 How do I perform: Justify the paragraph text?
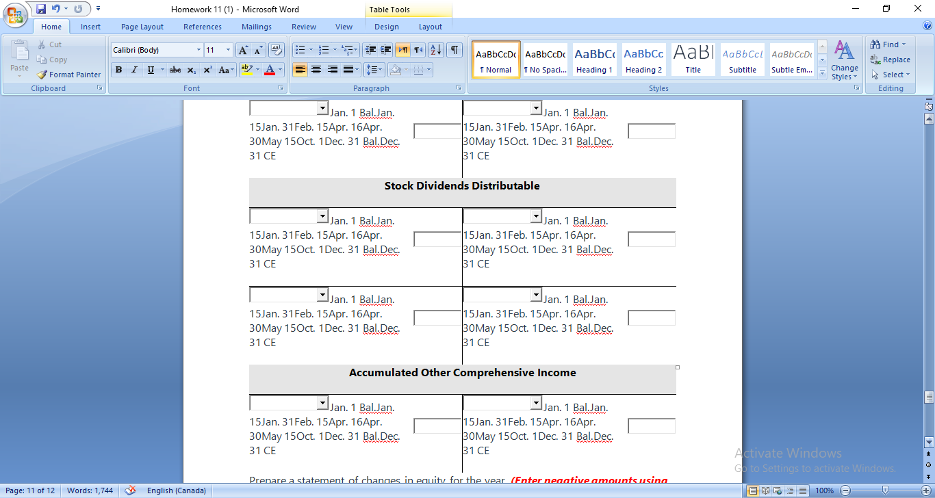coord(348,70)
